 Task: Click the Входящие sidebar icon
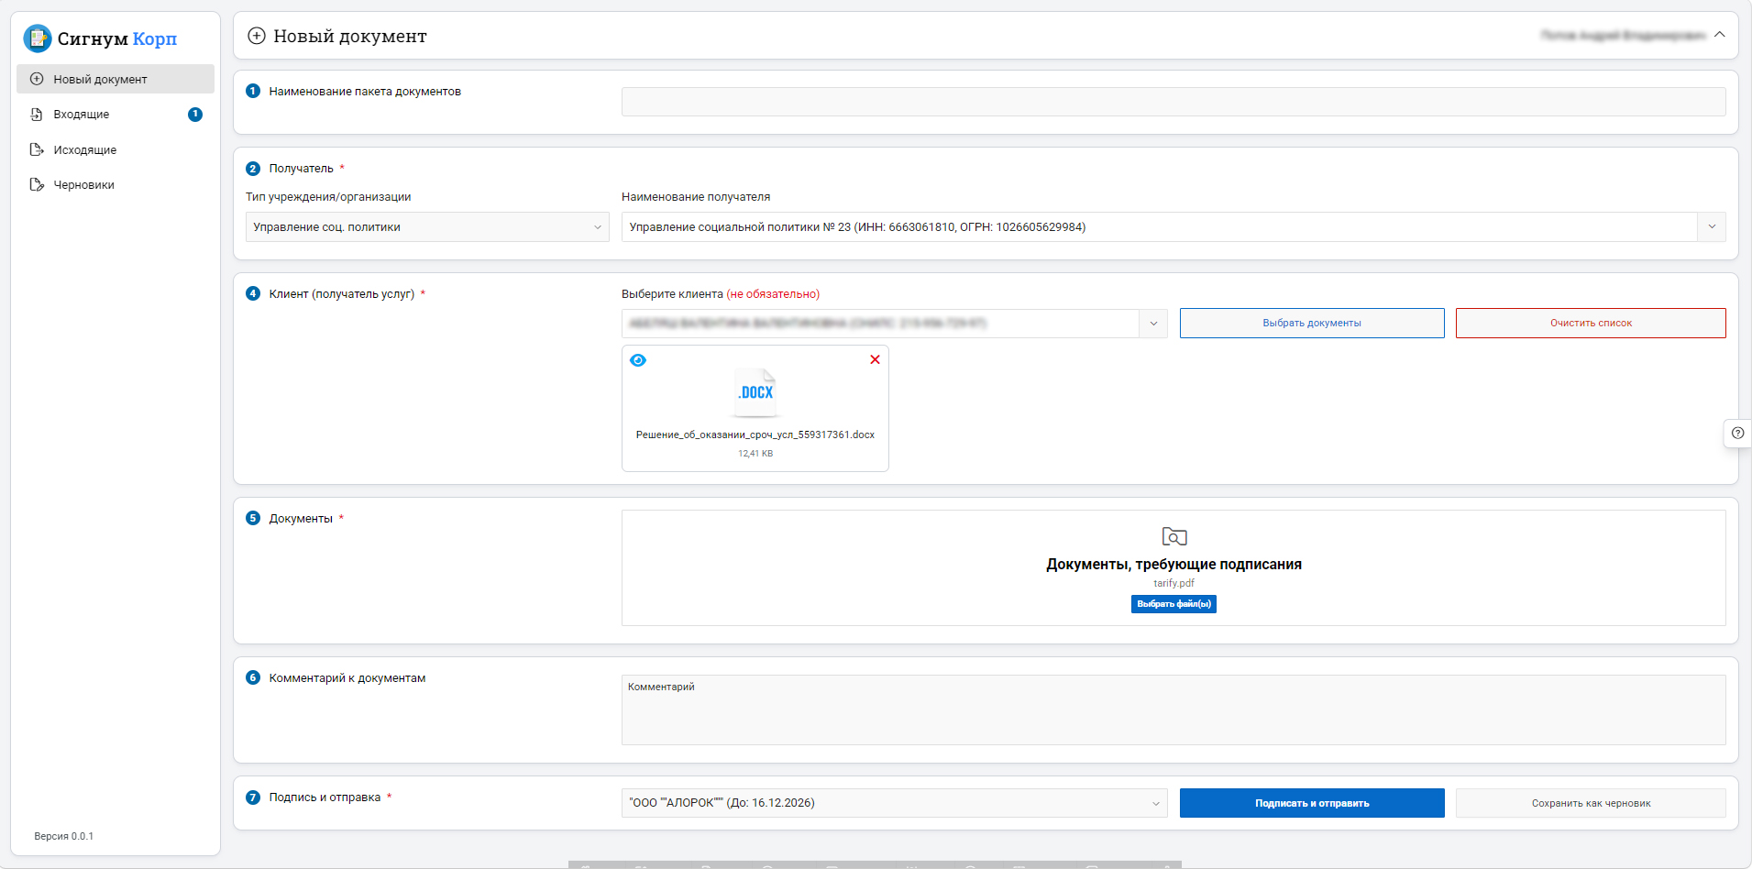[37, 115]
